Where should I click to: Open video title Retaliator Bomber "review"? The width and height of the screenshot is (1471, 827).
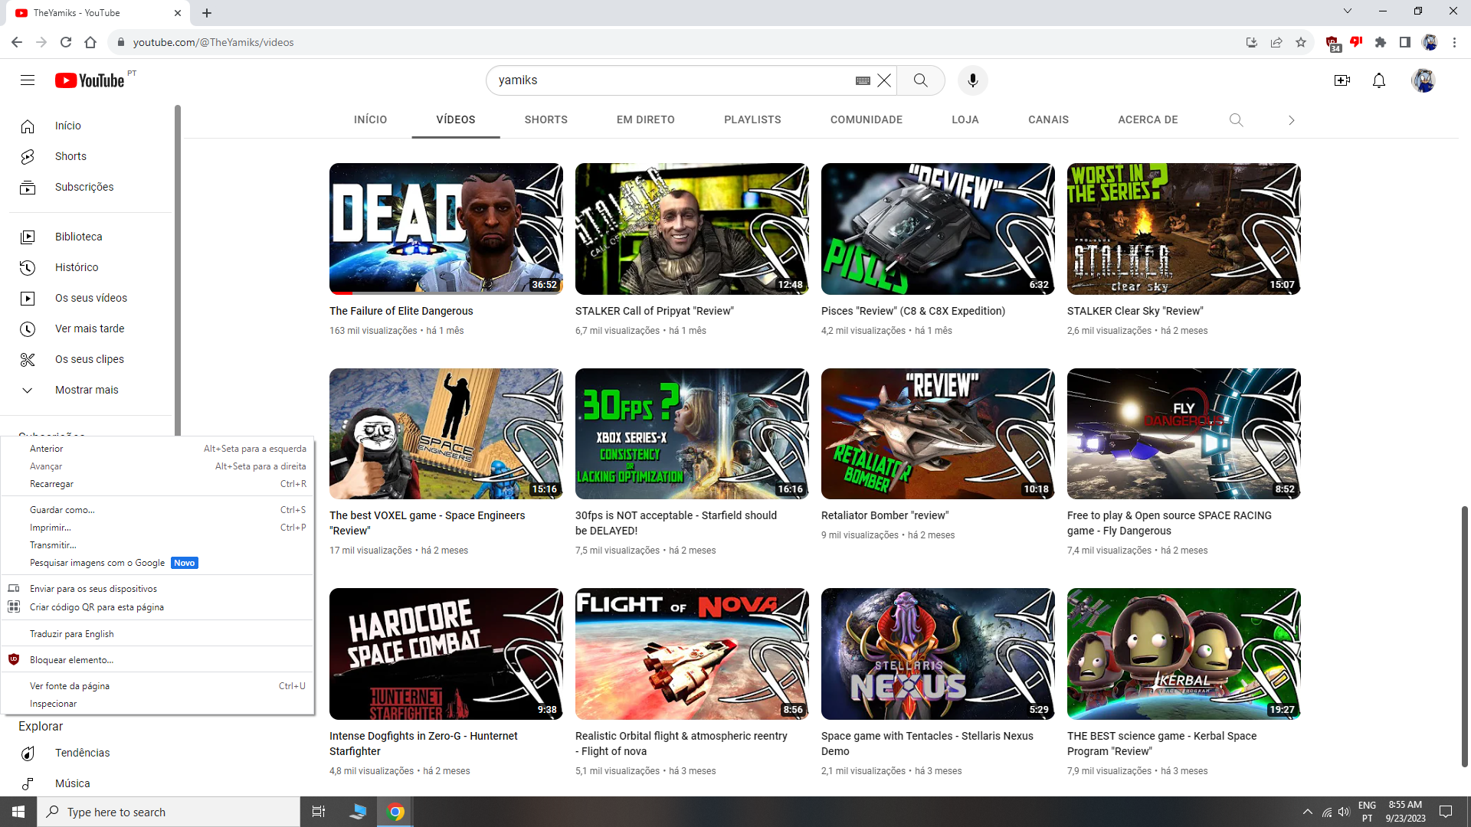point(885,515)
